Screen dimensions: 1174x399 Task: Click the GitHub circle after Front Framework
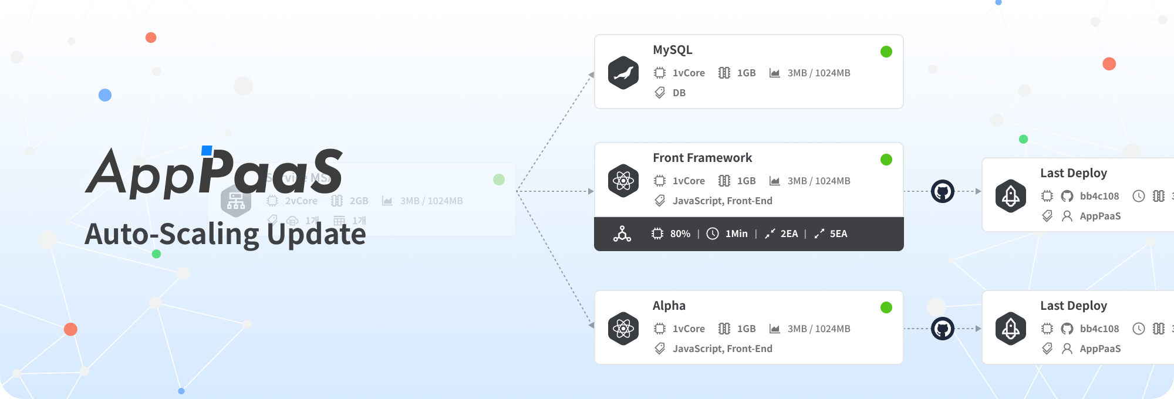[x=943, y=191]
